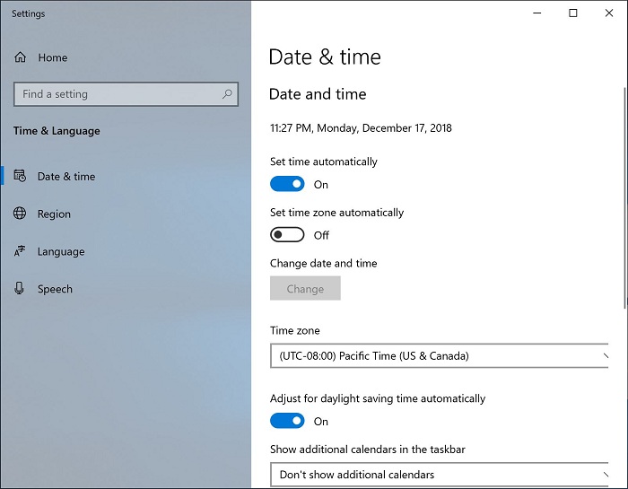628x489 pixels.
Task: Maximize the Settings window
Action: 573,13
